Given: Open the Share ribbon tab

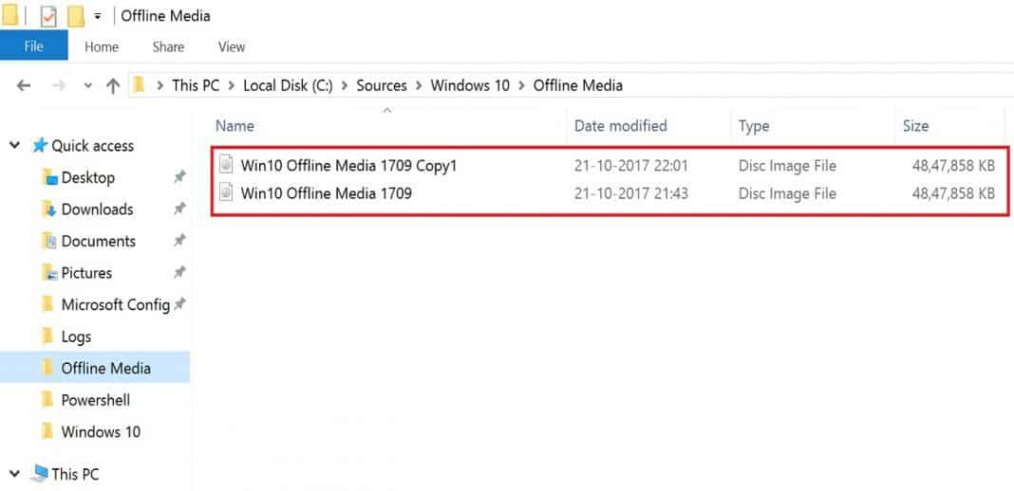Looking at the screenshot, I should pyautogui.click(x=168, y=47).
